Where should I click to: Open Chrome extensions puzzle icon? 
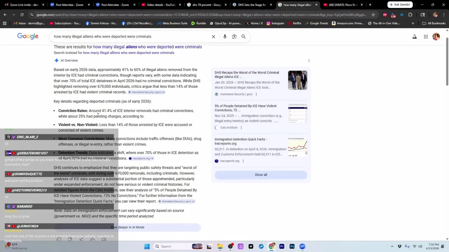click(410, 15)
